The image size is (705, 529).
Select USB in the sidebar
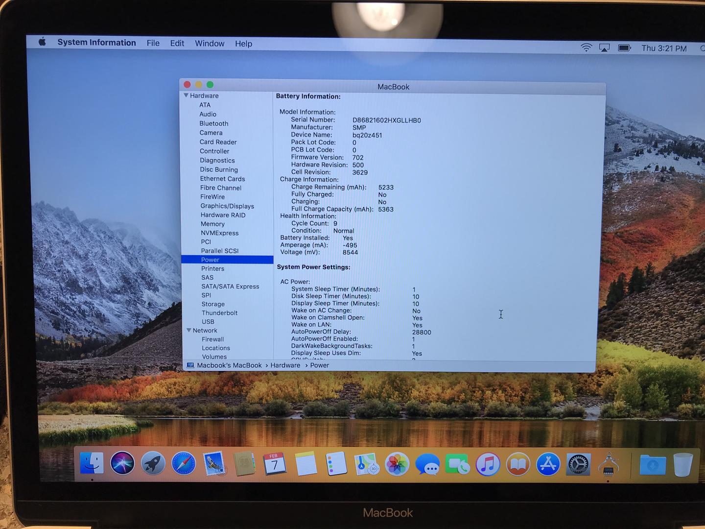208,322
